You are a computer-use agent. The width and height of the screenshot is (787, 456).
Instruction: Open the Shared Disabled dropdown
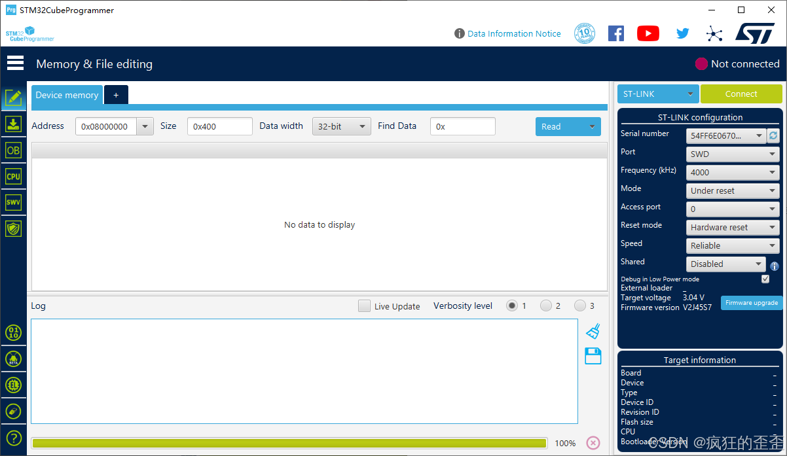726,264
